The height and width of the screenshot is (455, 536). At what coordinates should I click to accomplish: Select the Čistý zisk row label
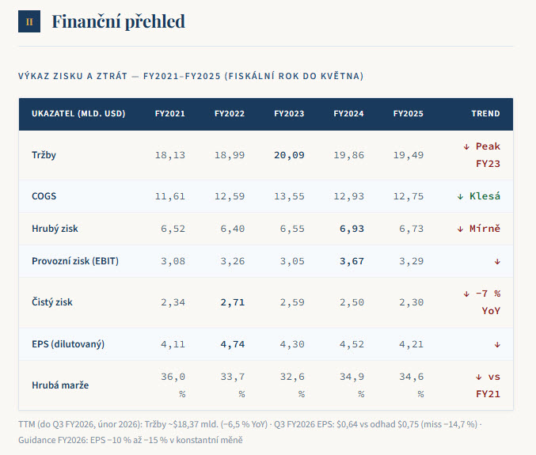(52, 302)
